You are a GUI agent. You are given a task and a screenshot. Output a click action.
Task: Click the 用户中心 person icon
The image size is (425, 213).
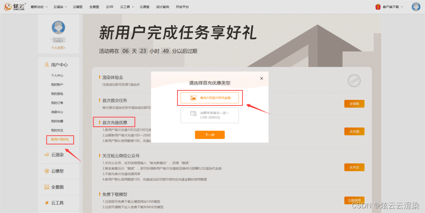[46, 65]
